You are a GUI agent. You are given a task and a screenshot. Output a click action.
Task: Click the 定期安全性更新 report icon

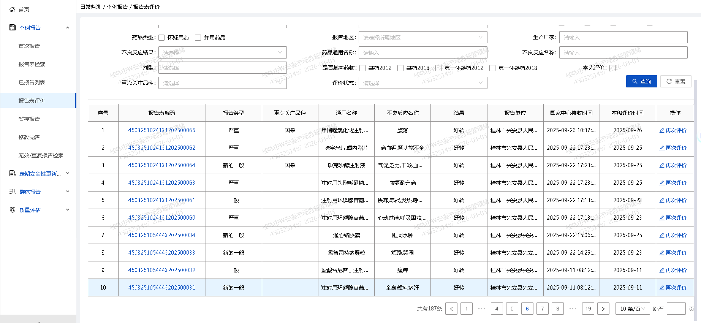[x=12, y=173]
